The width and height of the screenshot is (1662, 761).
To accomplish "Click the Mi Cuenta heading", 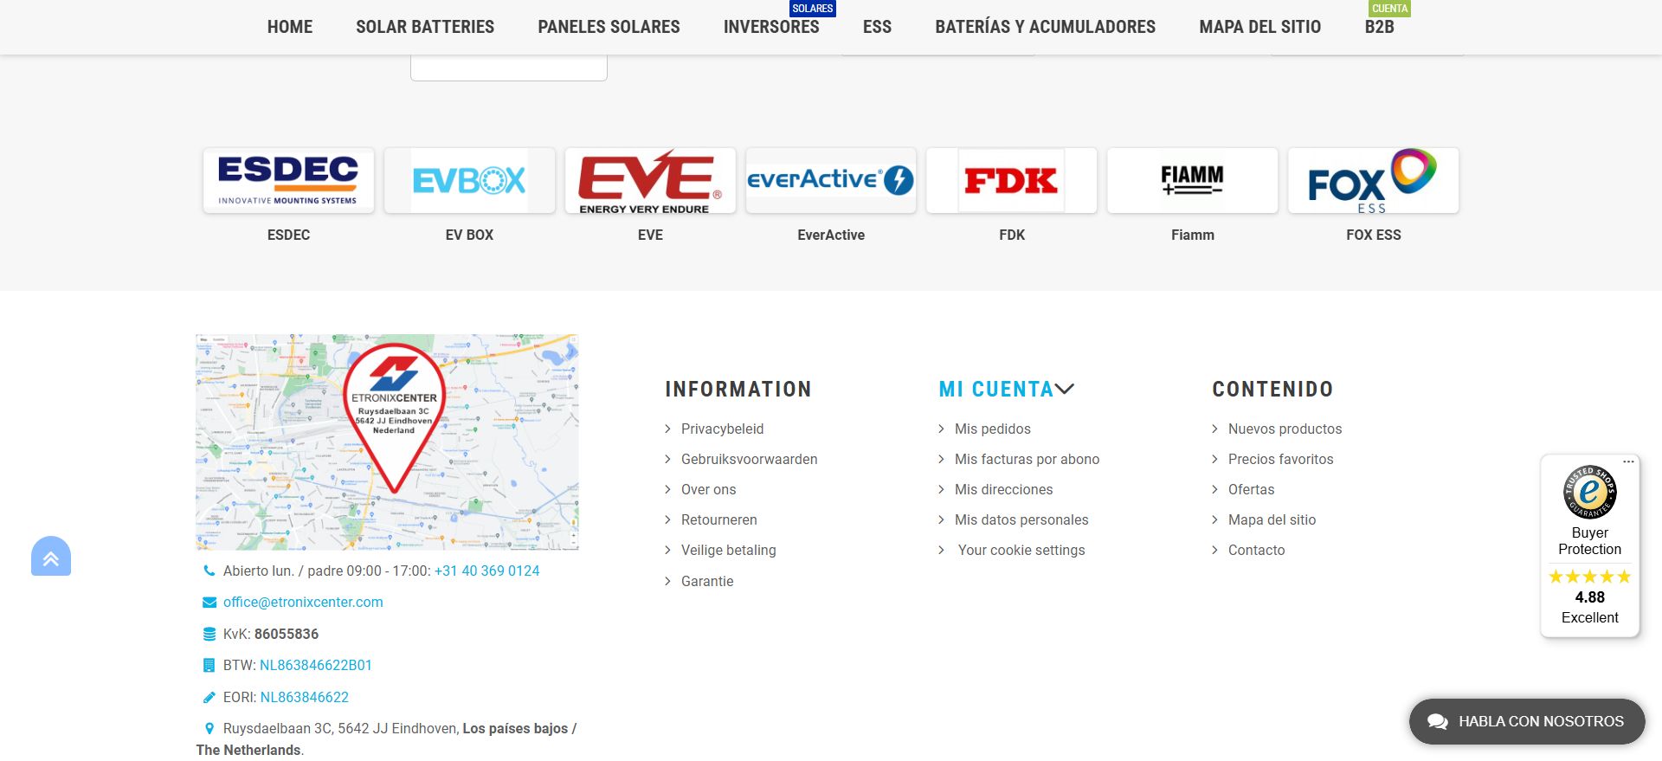I will click(x=995, y=390).
